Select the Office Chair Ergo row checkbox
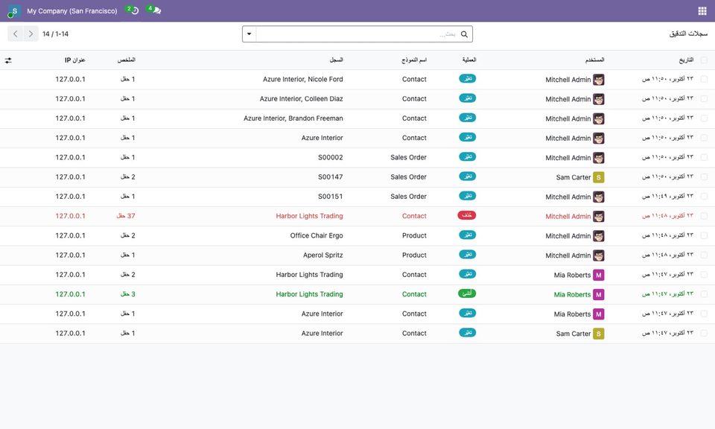The image size is (715, 429). pyautogui.click(x=704, y=235)
